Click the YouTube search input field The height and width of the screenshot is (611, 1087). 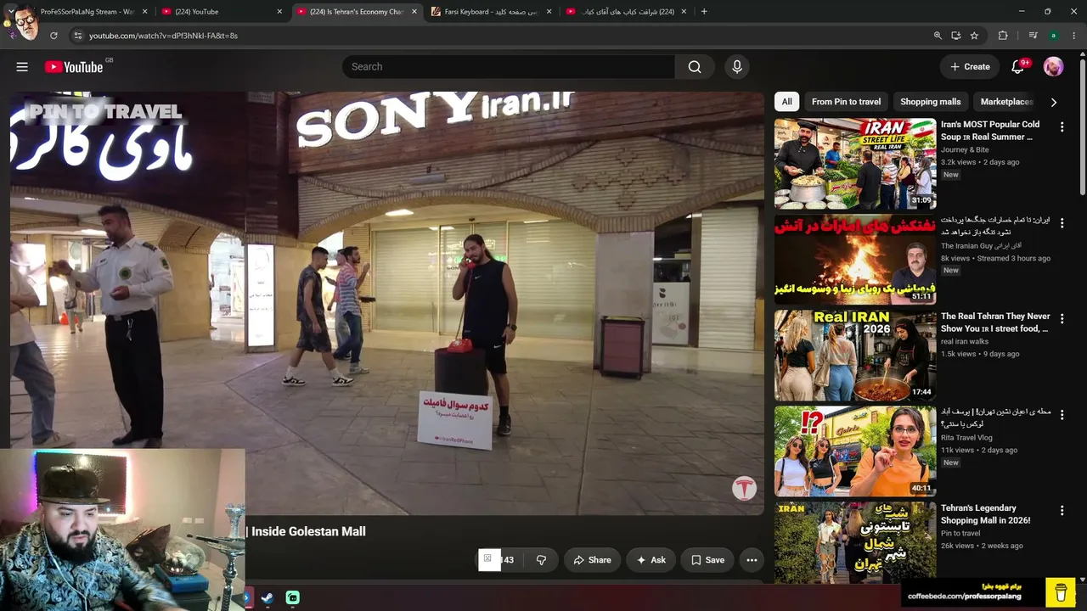point(509,67)
